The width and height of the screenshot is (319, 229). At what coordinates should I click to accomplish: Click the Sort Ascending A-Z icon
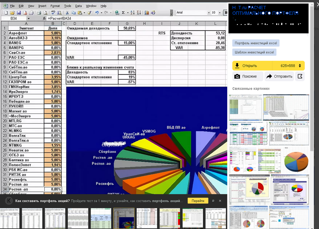click(133, 13)
